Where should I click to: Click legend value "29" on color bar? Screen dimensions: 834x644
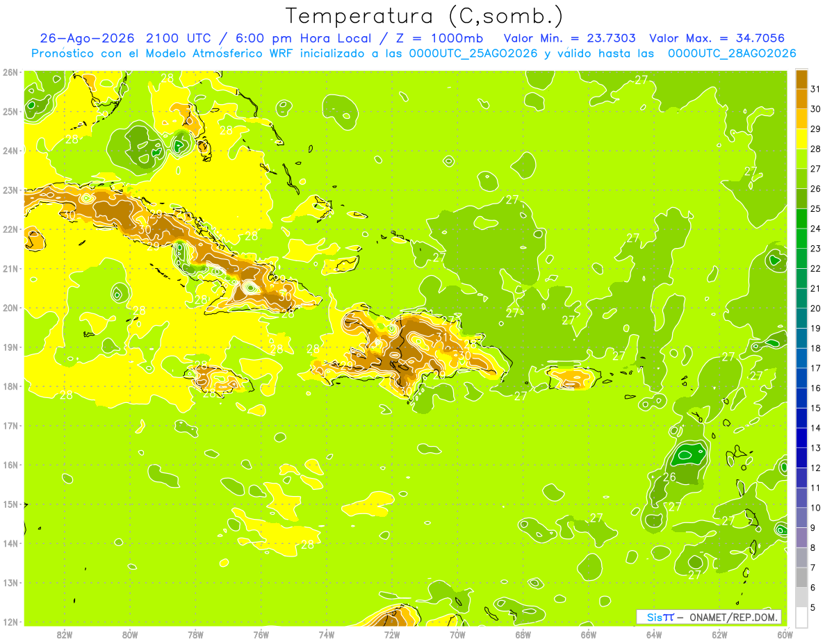click(815, 129)
